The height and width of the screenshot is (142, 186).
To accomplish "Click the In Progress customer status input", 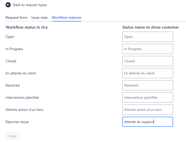I will (147, 49).
